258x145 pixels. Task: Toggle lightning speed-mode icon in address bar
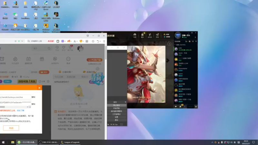point(19,41)
